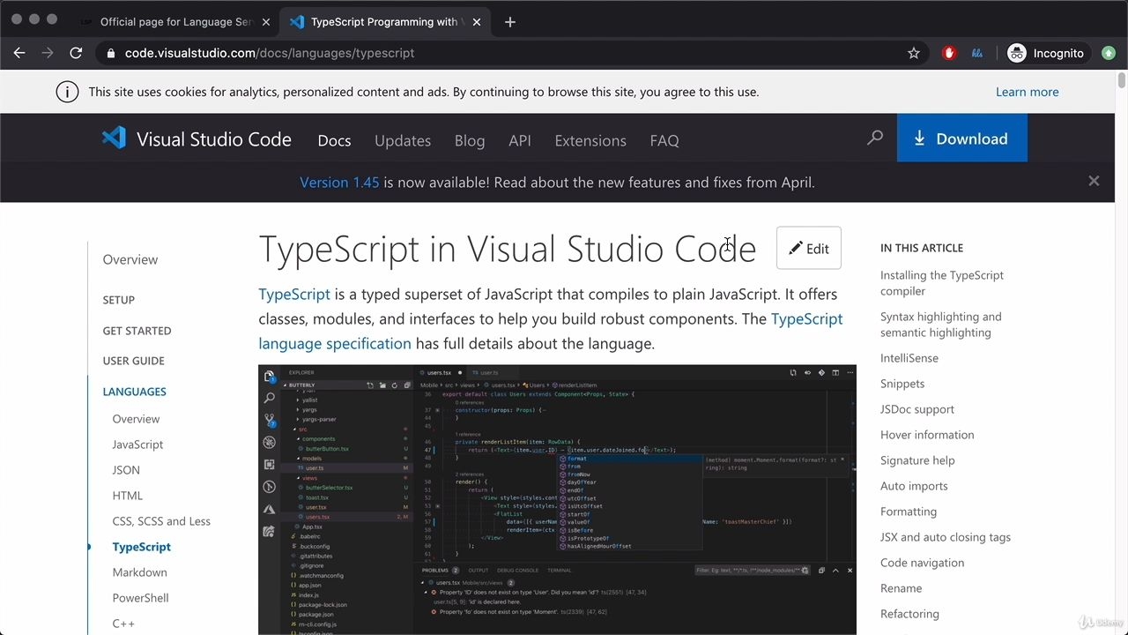Open the red shield extension icon

pos(949,53)
